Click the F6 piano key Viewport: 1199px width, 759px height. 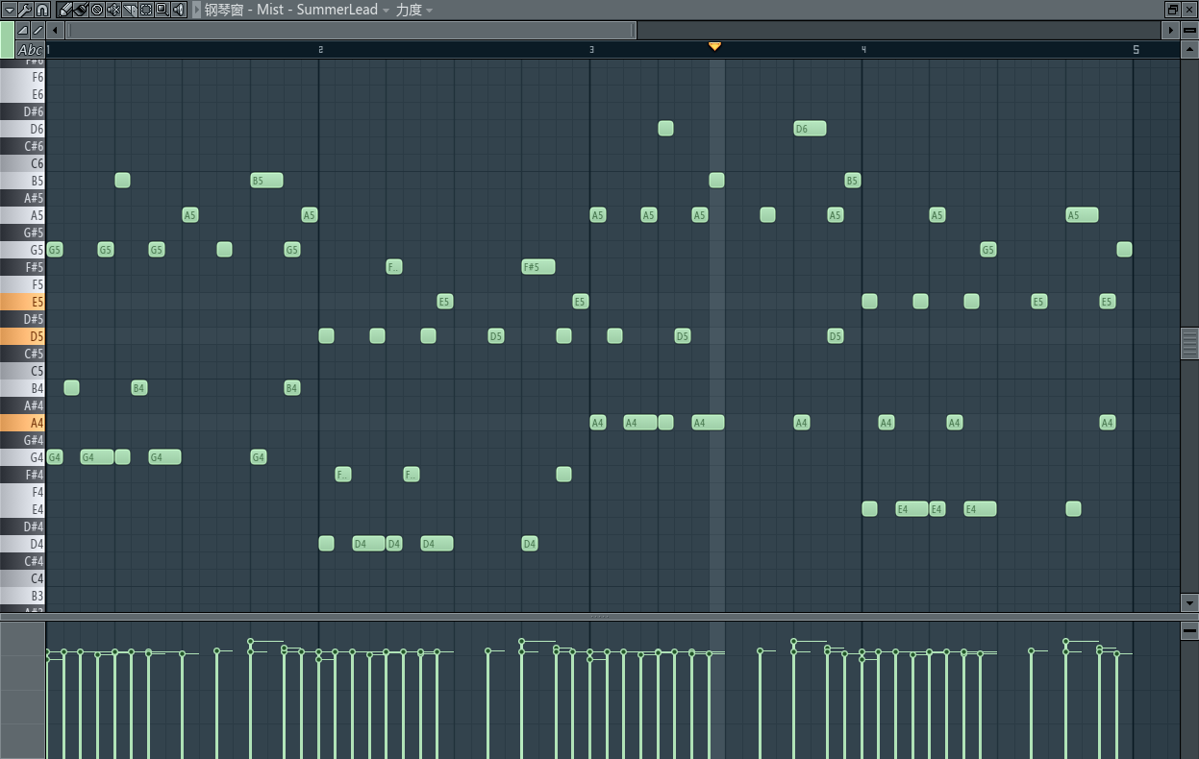(23, 77)
